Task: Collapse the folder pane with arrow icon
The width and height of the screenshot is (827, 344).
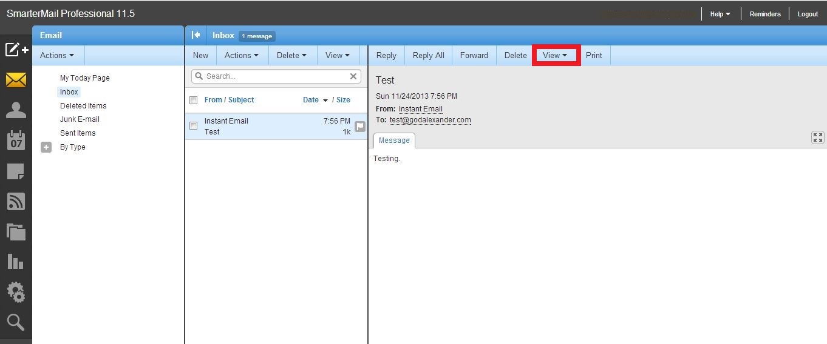Action: click(x=196, y=35)
